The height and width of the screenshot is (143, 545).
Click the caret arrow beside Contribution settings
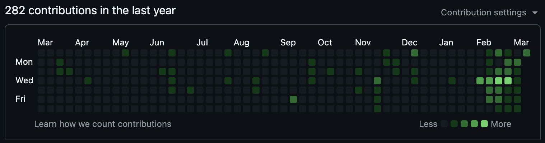click(535, 13)
